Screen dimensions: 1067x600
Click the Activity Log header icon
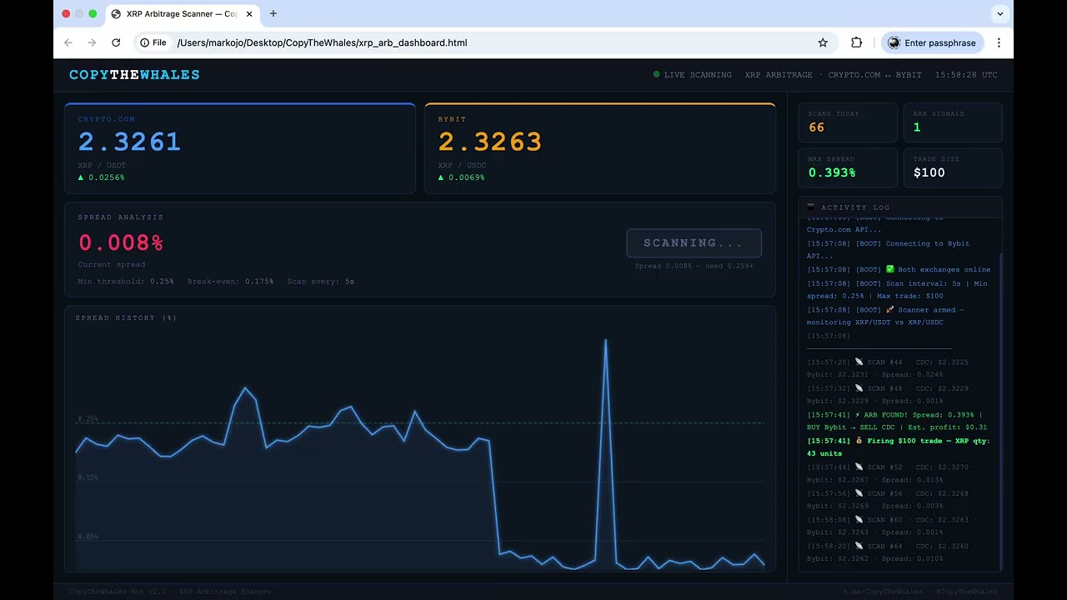pos(811,207)
